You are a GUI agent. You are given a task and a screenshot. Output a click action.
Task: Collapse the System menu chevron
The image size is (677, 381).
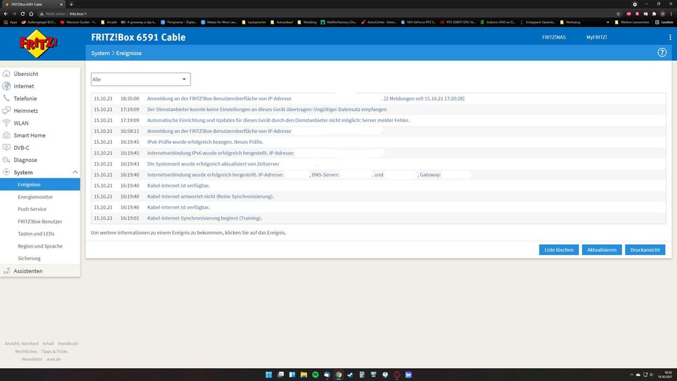point(75,172)
